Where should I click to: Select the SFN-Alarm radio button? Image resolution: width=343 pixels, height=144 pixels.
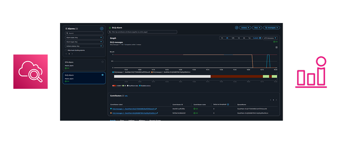pyautogui.click(x=103, y=62)
